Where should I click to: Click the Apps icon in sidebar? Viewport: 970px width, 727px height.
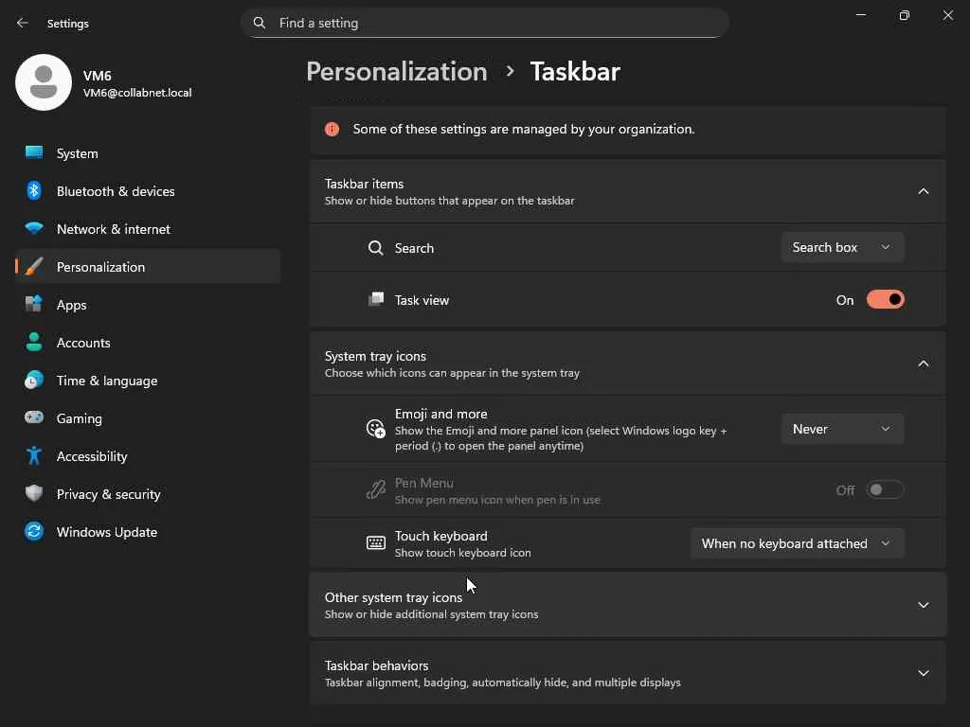pyautogui.click(x=34, y=305)
